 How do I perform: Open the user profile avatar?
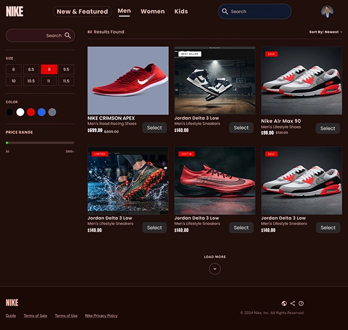327,12
